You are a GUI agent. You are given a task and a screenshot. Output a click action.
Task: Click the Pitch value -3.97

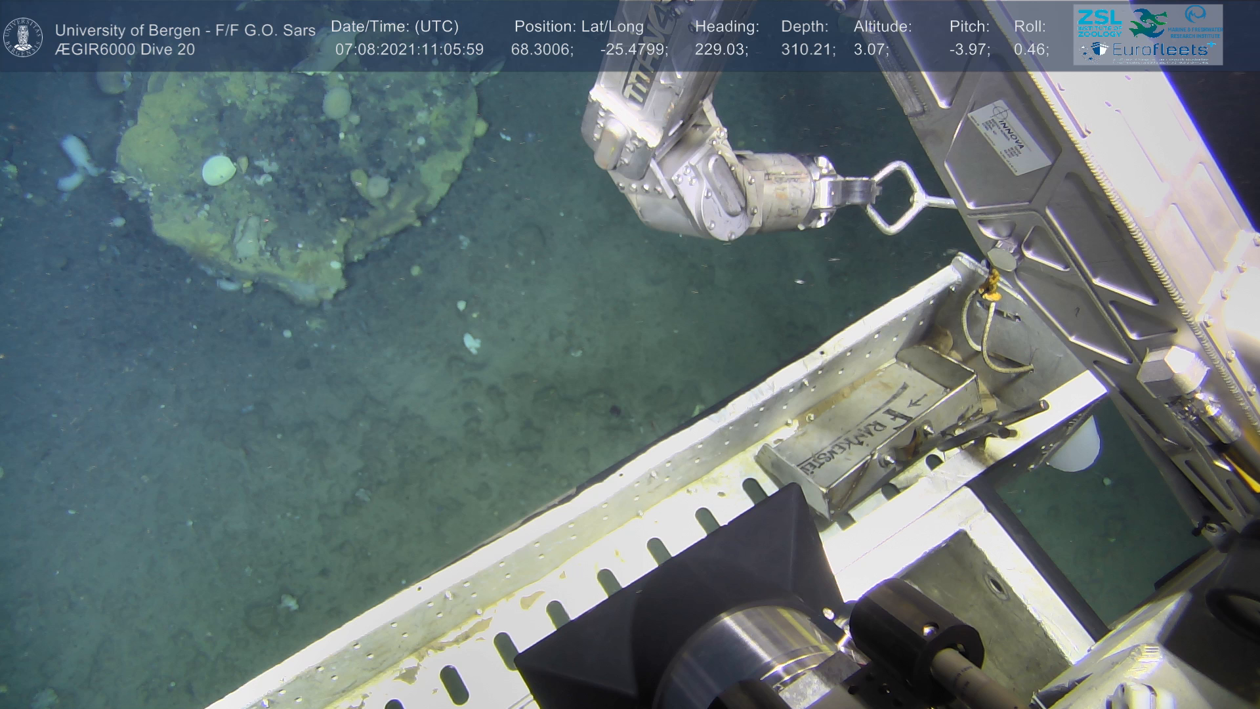pyautogui.click(x=969, y=50)
